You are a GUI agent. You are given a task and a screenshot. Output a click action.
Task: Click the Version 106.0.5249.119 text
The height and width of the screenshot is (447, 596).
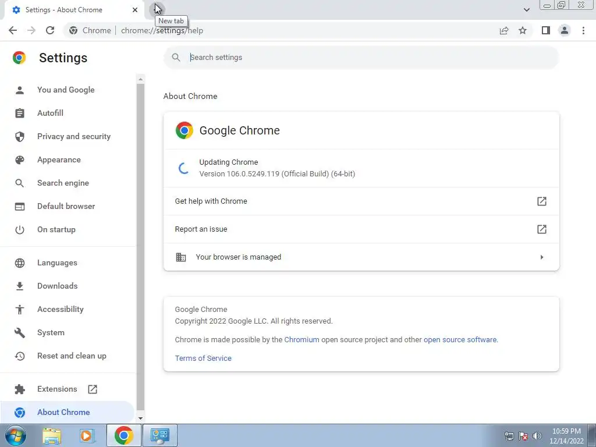click(x=277, y=174)
